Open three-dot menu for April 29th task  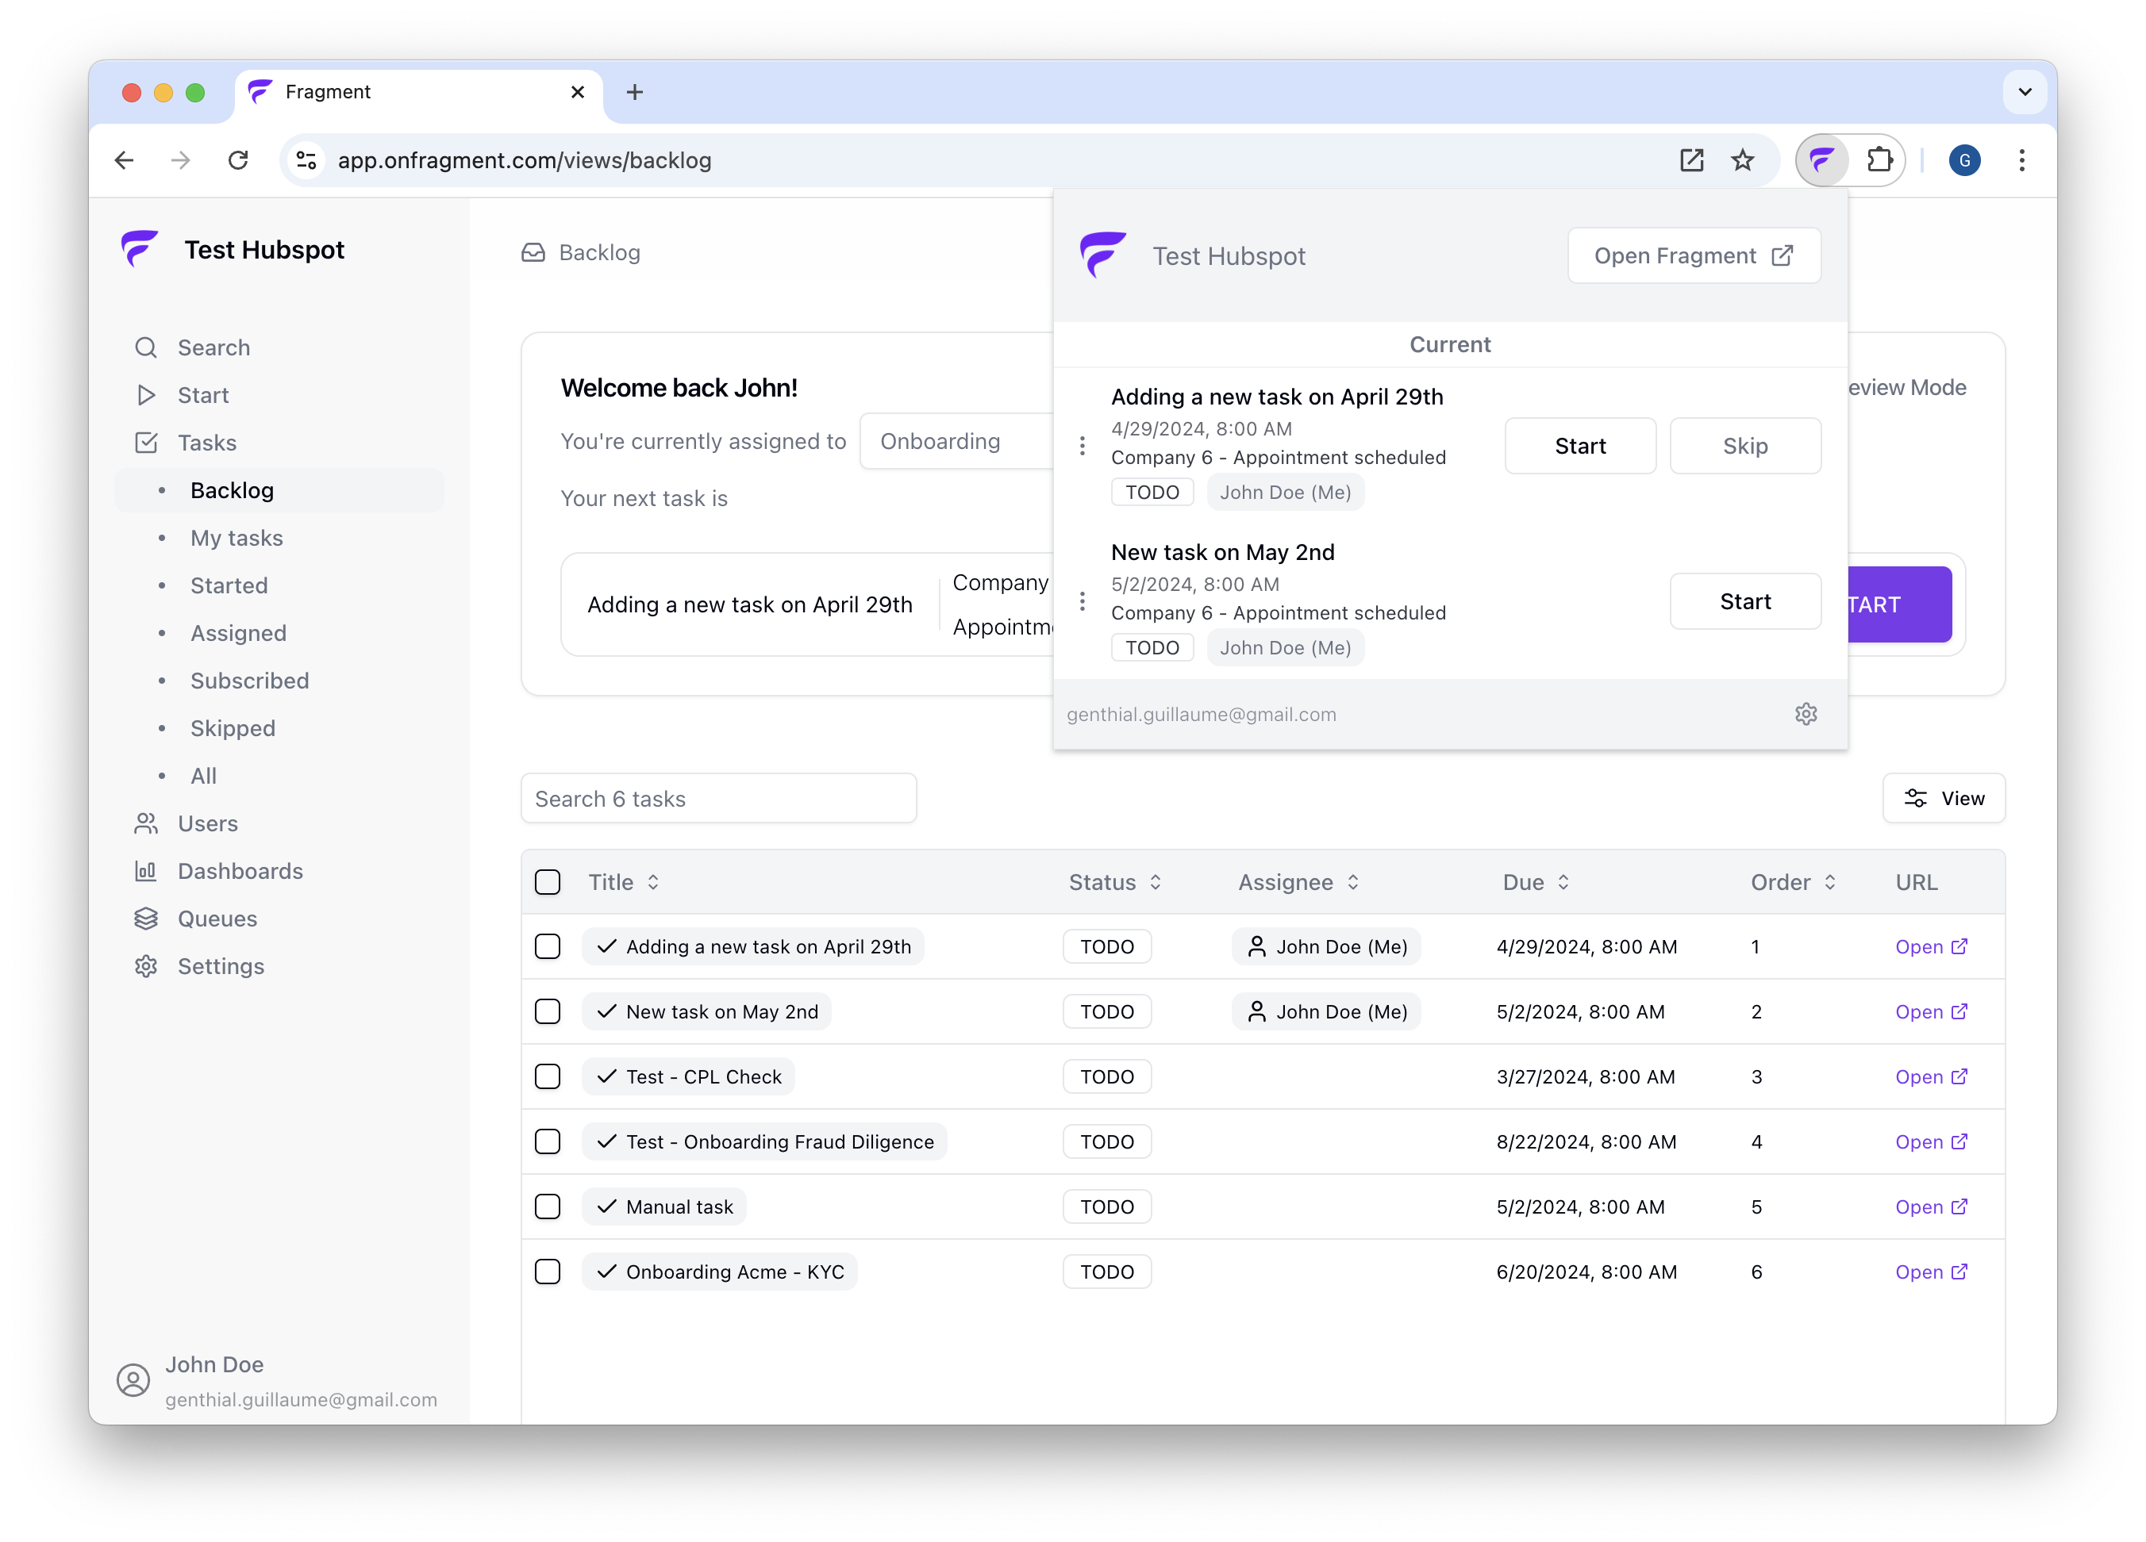(1083, 445)
